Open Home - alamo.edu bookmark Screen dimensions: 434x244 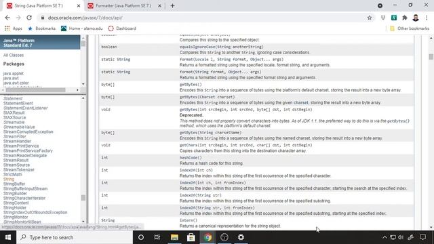point(82,28)
